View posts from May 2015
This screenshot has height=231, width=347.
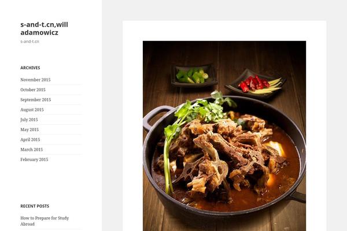tap(29, 129)
